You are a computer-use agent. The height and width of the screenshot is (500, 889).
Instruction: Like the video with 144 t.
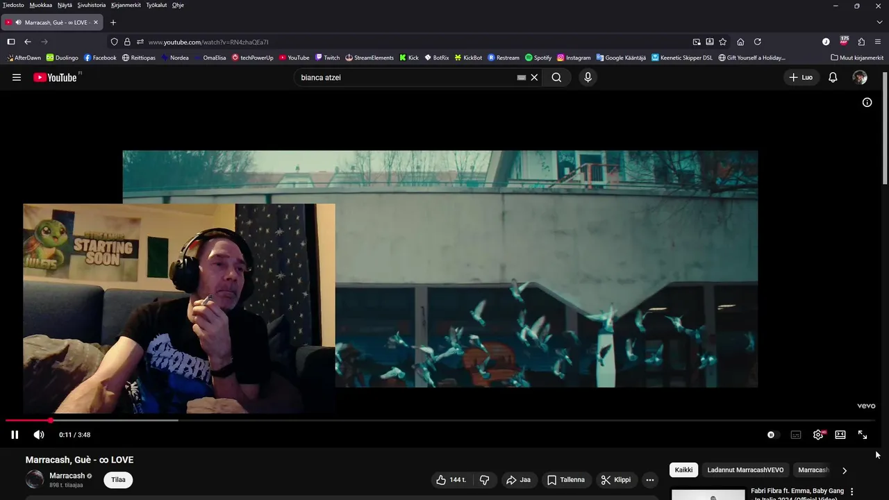pyautogui.click(x=451, y=480)
